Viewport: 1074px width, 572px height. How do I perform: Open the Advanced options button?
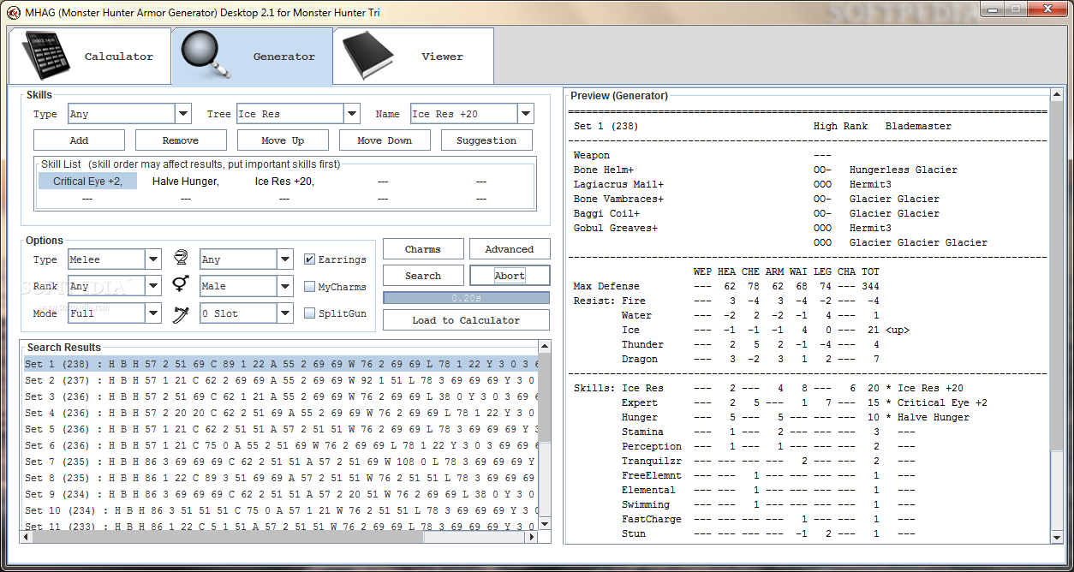pyautogui.click(x=510, y=249)
